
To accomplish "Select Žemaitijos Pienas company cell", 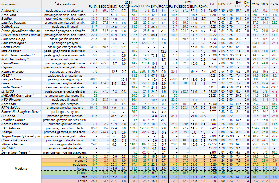I will pyautogui.click(x=21, y=152).
